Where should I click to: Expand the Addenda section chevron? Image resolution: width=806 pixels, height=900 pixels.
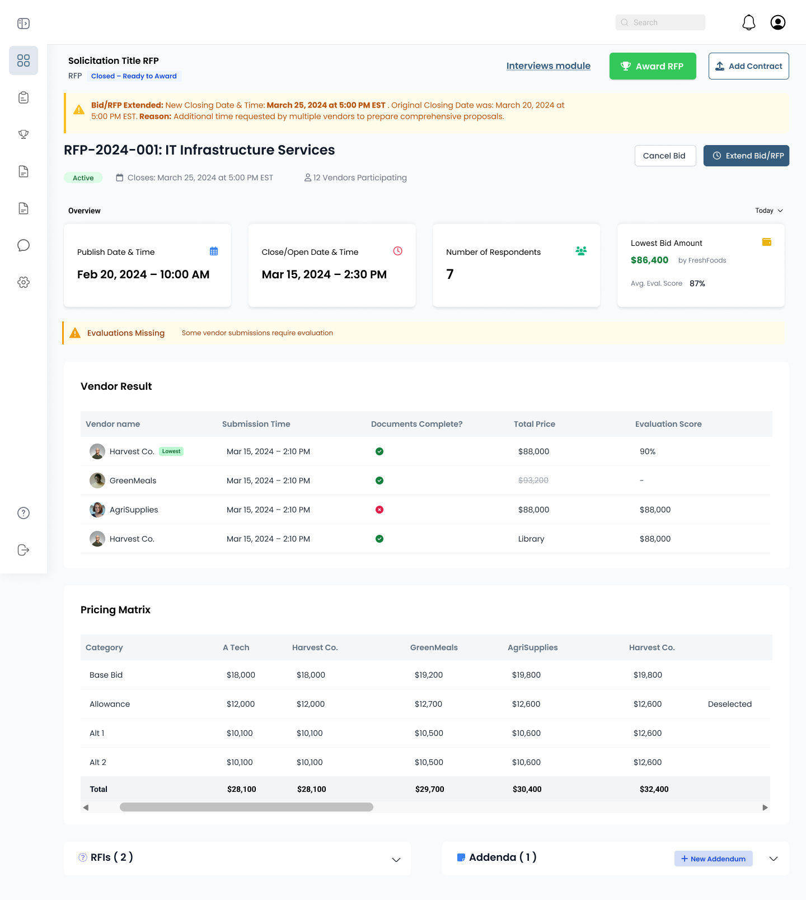click(x=774, y=859)
